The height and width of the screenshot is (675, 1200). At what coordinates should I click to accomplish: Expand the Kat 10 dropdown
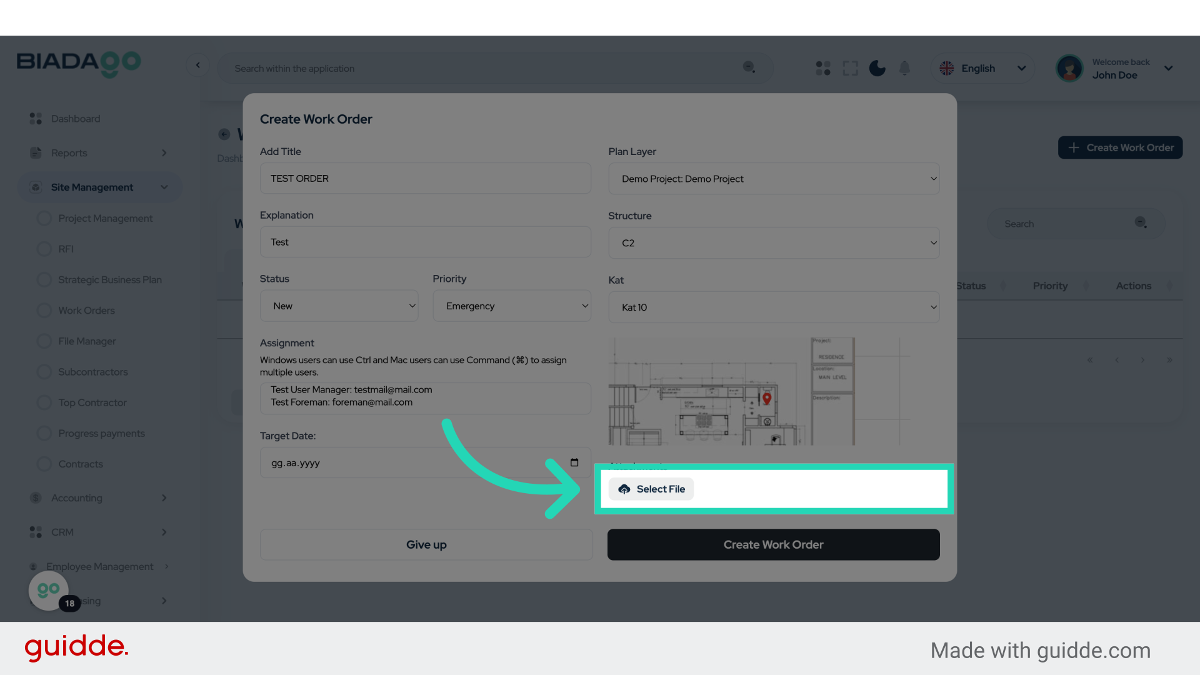click(774, 307)
